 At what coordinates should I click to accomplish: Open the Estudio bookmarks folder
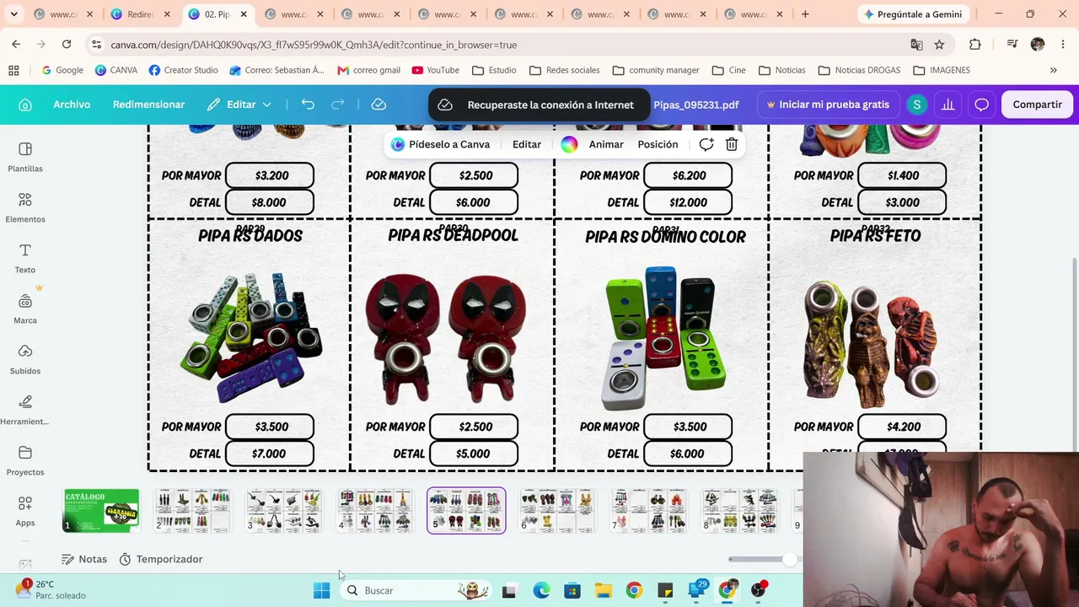494,70
